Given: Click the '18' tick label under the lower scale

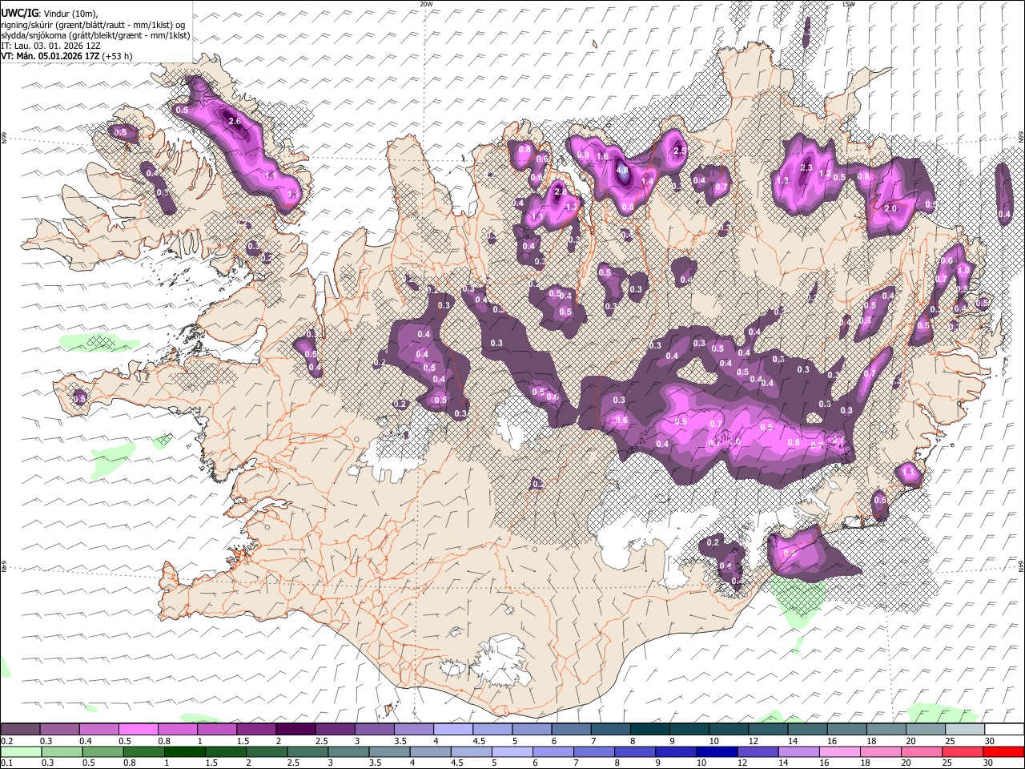Looking at the screenshot, I should pyautogui.click(x=865, y=763).
